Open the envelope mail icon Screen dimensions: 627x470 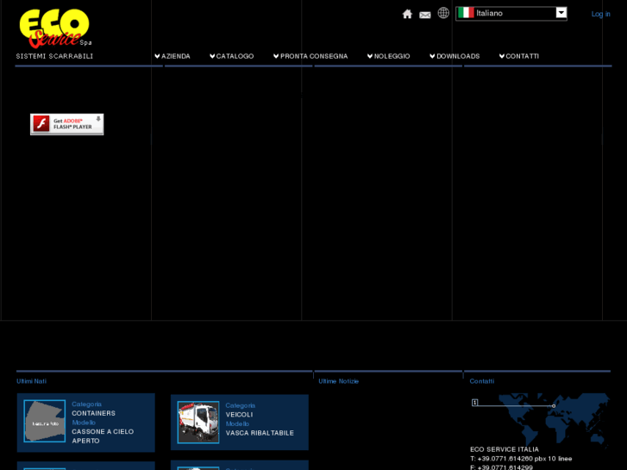click(x=425, y=15)
